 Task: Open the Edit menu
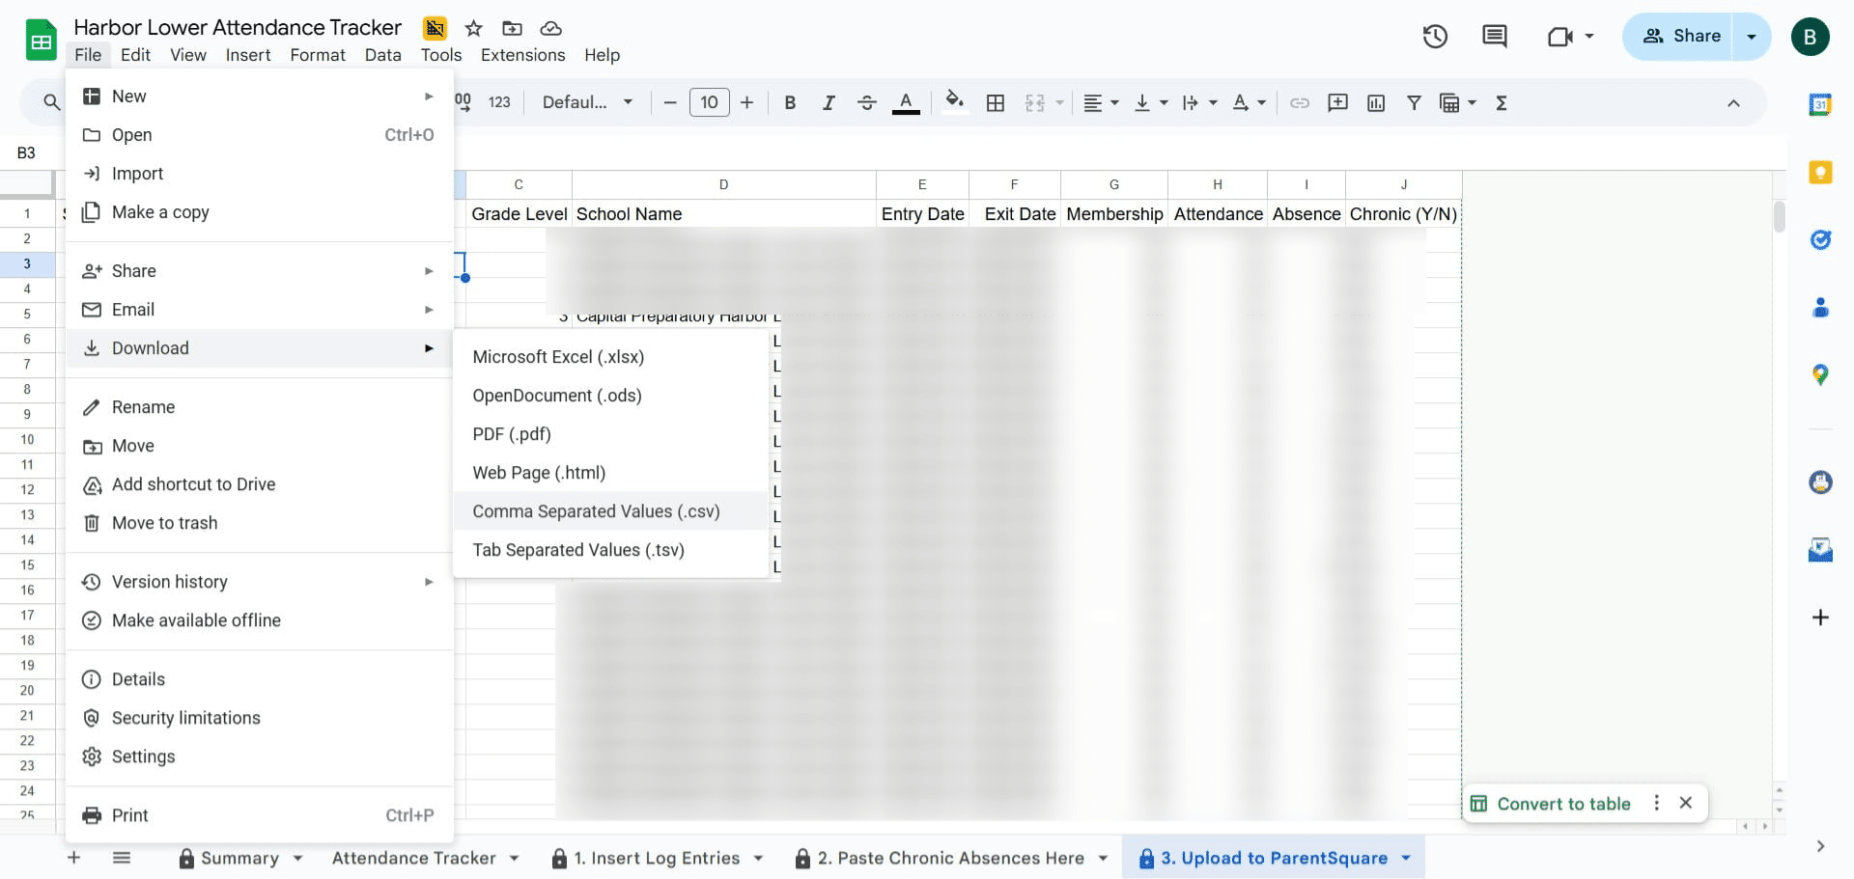(135, 55)
